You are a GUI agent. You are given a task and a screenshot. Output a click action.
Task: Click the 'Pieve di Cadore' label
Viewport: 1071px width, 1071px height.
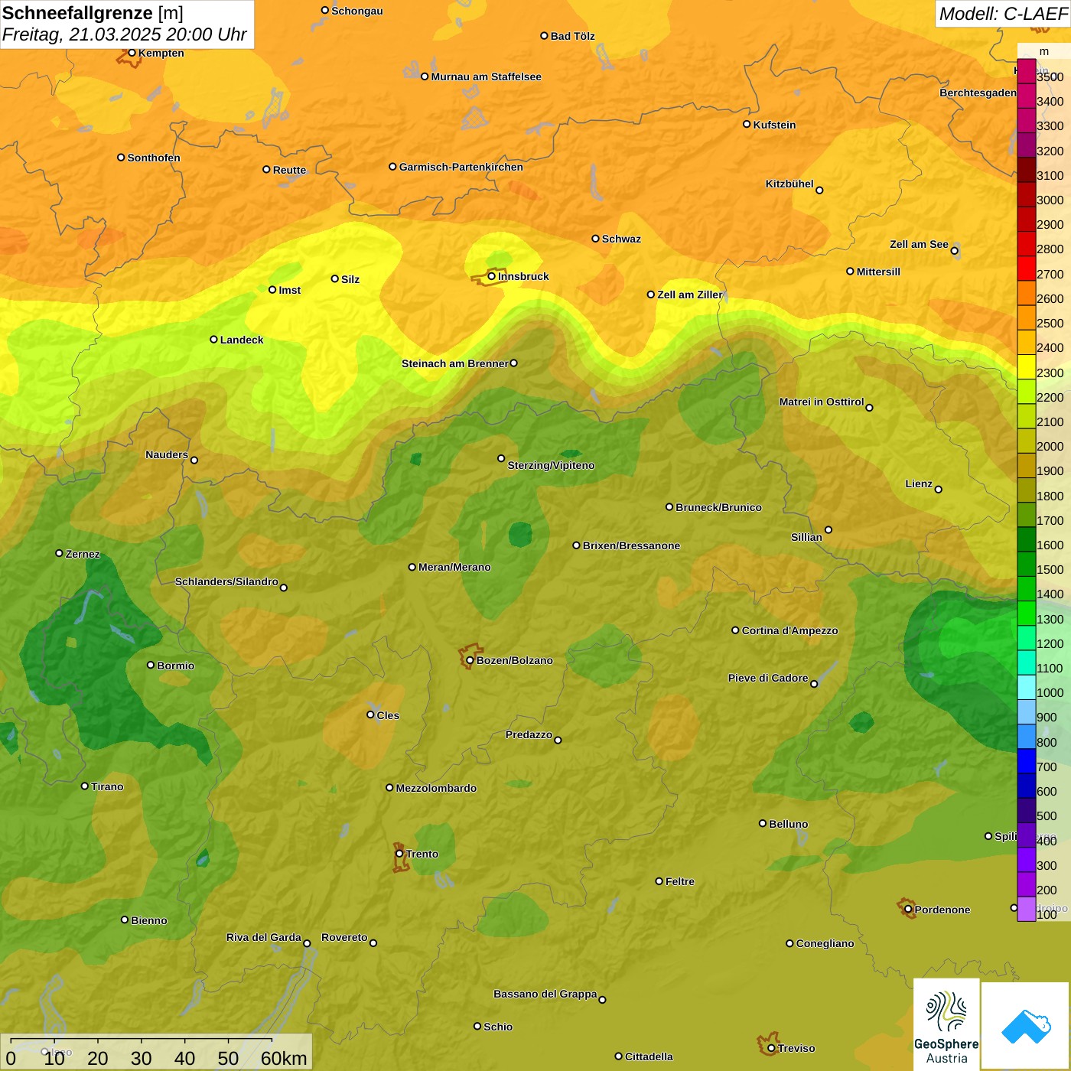[768, 678]
